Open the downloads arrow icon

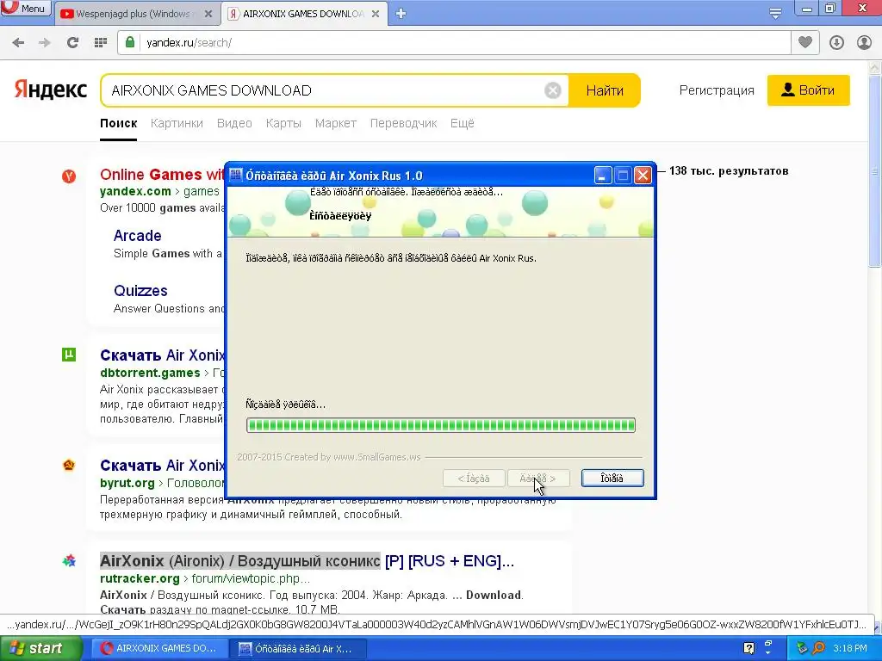836,42
